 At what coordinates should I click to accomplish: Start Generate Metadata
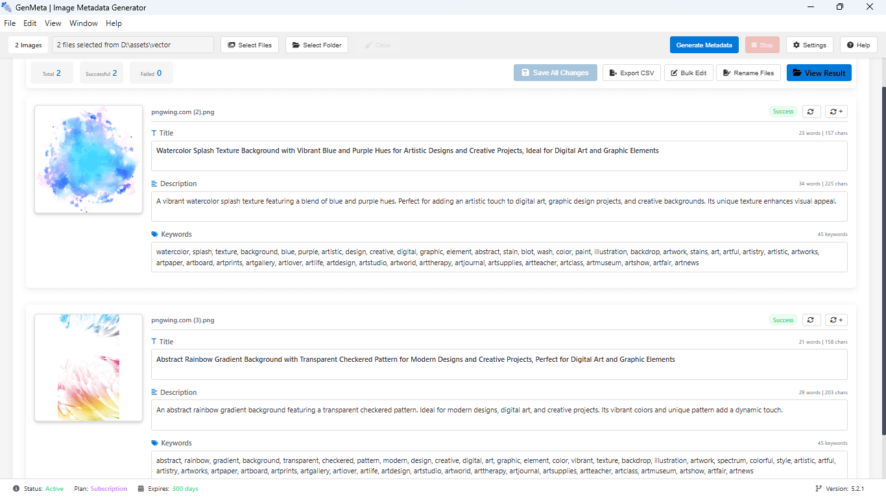tap(704, 45)
